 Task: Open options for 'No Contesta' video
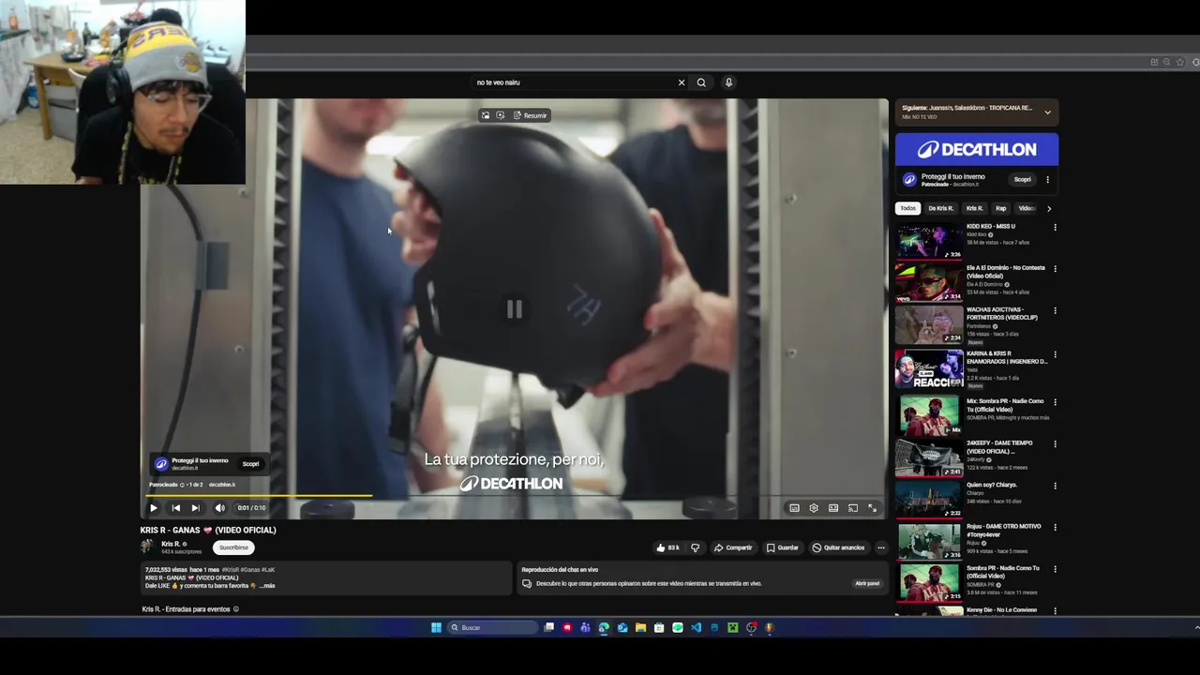[1055, 269]
